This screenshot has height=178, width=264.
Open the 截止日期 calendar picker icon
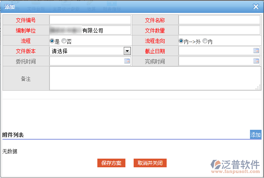[256, 51]
